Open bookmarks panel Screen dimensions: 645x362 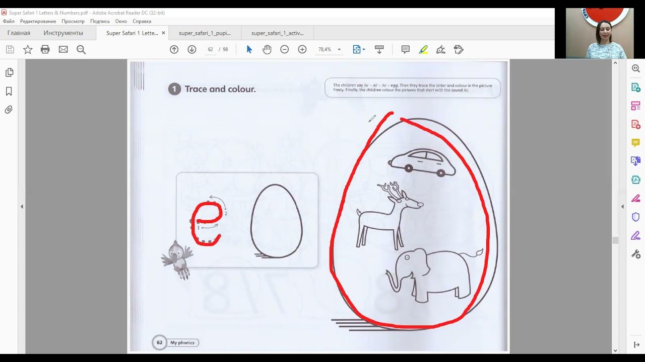(x=9, y=92)
